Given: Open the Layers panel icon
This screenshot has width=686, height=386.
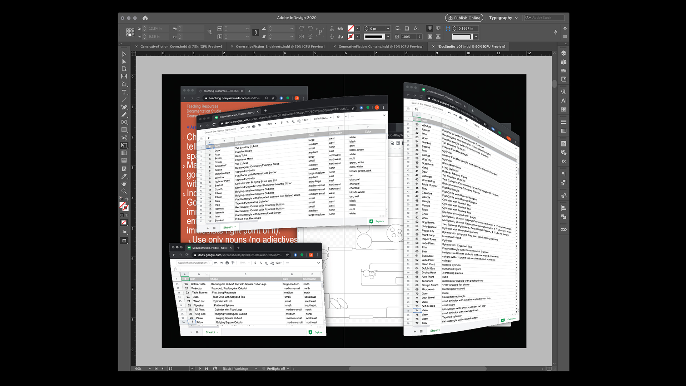Looking at the screenshot, I should click(563, 53).
